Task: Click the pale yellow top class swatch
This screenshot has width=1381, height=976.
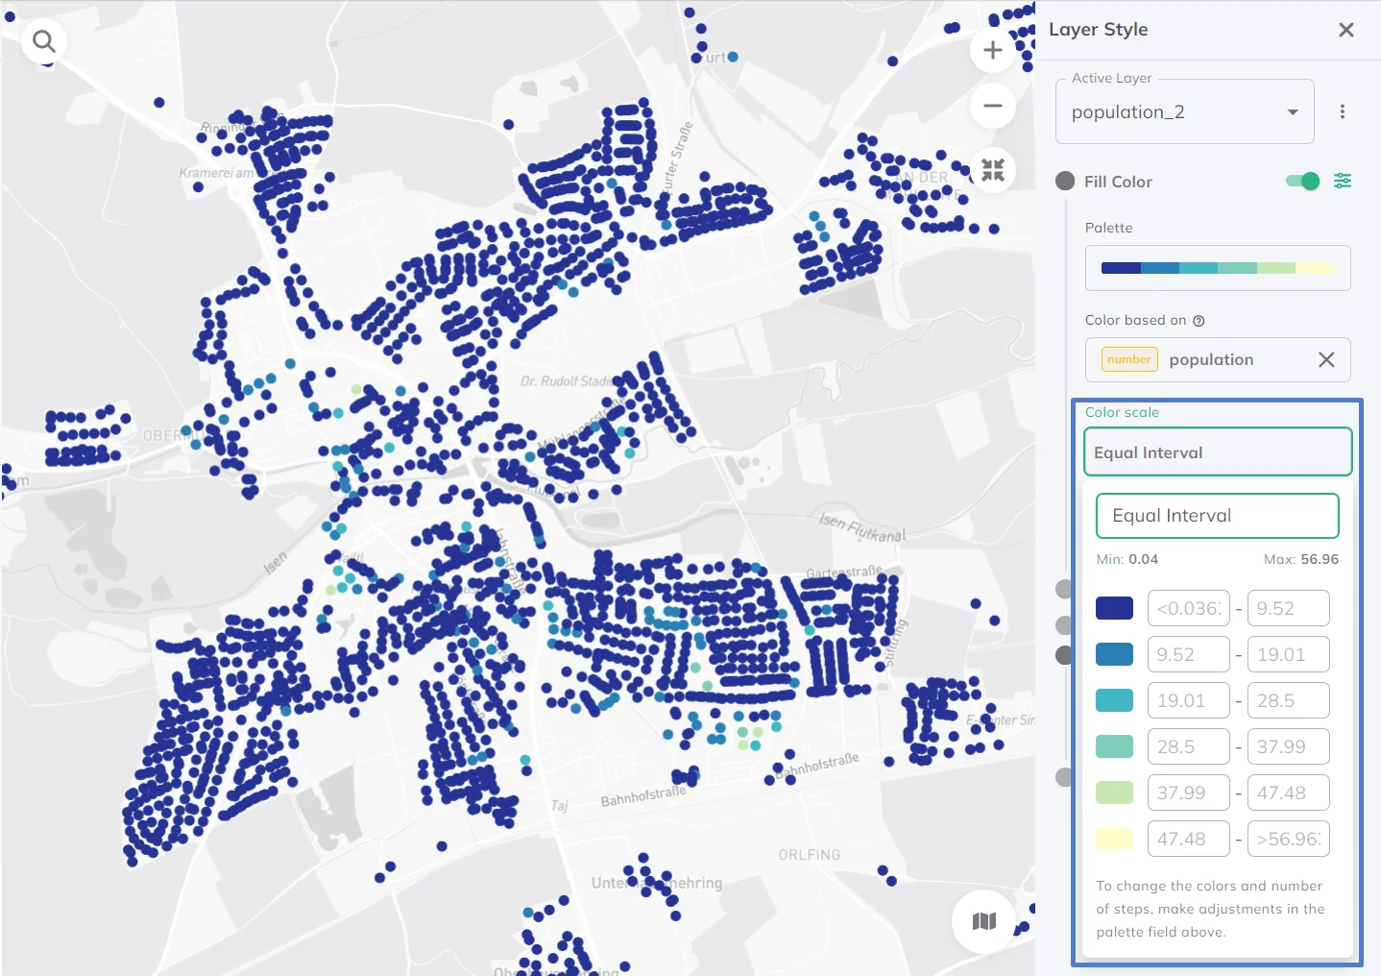Action: [1114, 839]
